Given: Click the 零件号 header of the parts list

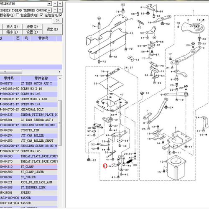Looking at the screenshot, I should [x=10, y=78].
